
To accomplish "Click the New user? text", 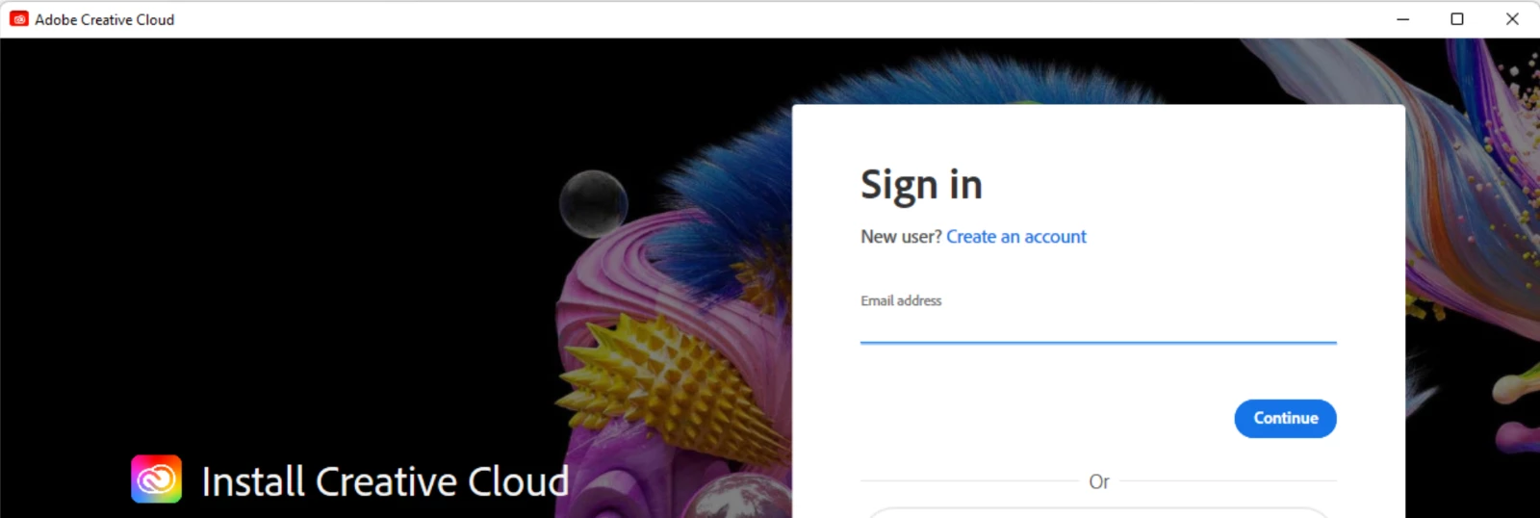I will (901, 237).
